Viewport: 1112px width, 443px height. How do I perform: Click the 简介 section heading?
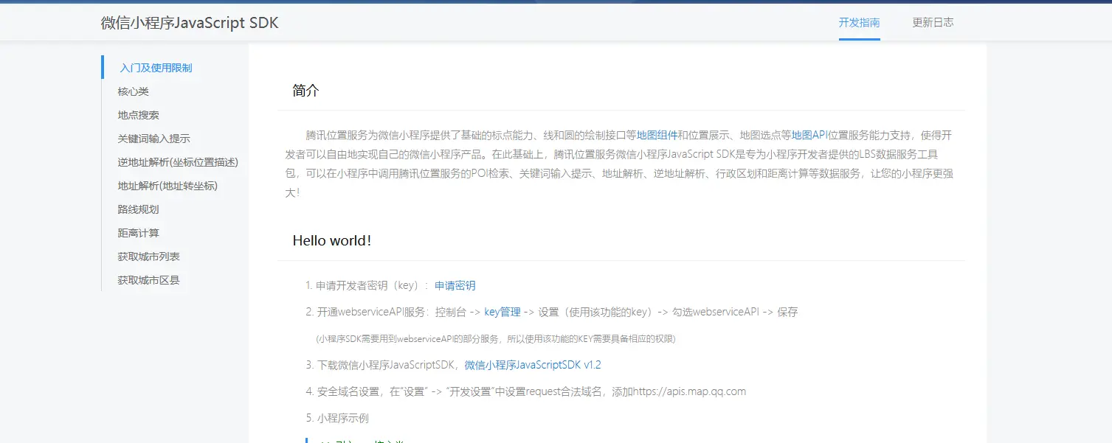(305, 91)
